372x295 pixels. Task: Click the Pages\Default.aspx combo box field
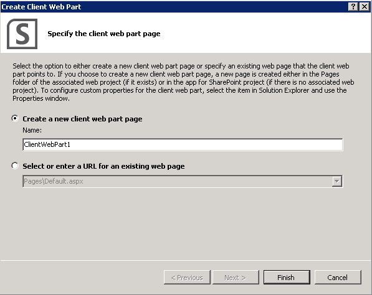click(x=183, y=182)
